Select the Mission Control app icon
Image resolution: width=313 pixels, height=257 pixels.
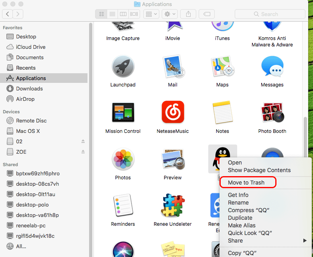[x=123, y=112]
